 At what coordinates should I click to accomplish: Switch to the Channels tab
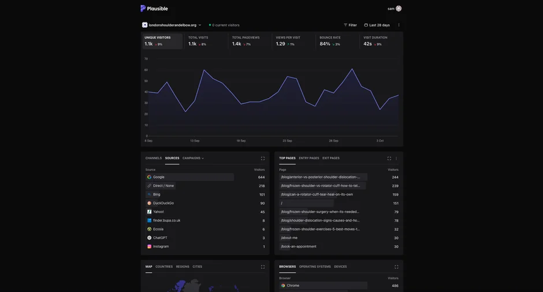point(154,158)
